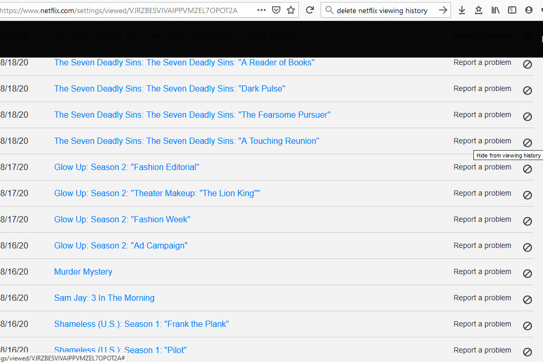Viewport: 543px width, 362px height.
Task: Hide "Fashion Week" from viewing history
Action: click(x=527, y=221)
